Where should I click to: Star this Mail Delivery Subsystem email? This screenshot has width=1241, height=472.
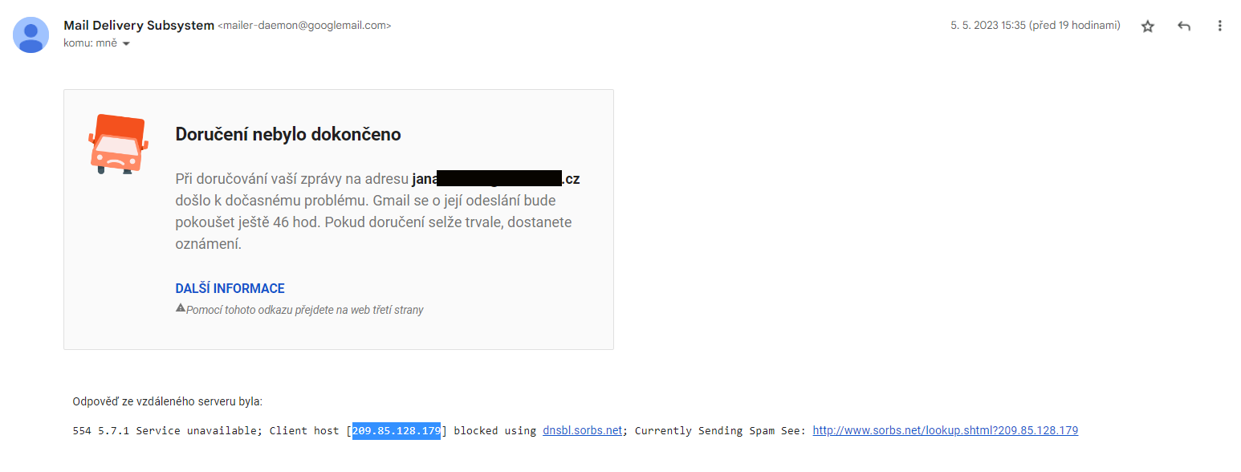coord(1147,26)
